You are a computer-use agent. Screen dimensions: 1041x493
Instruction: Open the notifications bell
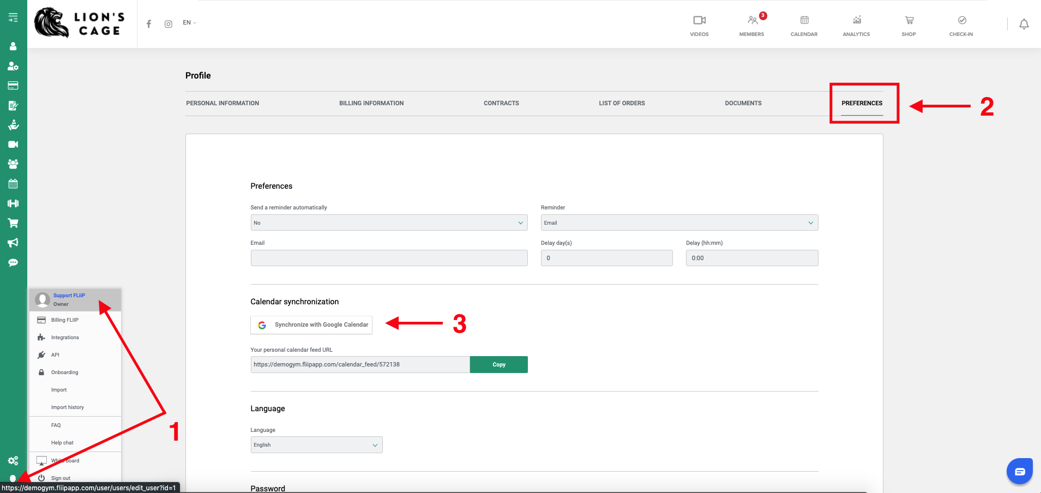pos(1024,24)
